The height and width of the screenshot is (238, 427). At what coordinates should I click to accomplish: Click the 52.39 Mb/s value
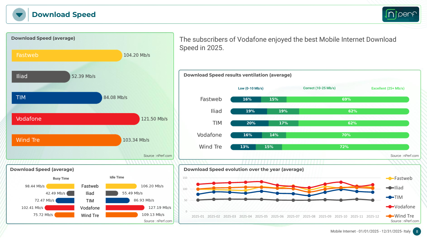tap(83, 76)
